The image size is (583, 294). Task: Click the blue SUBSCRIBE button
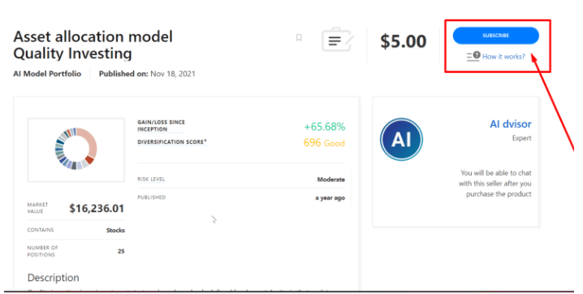495,36
